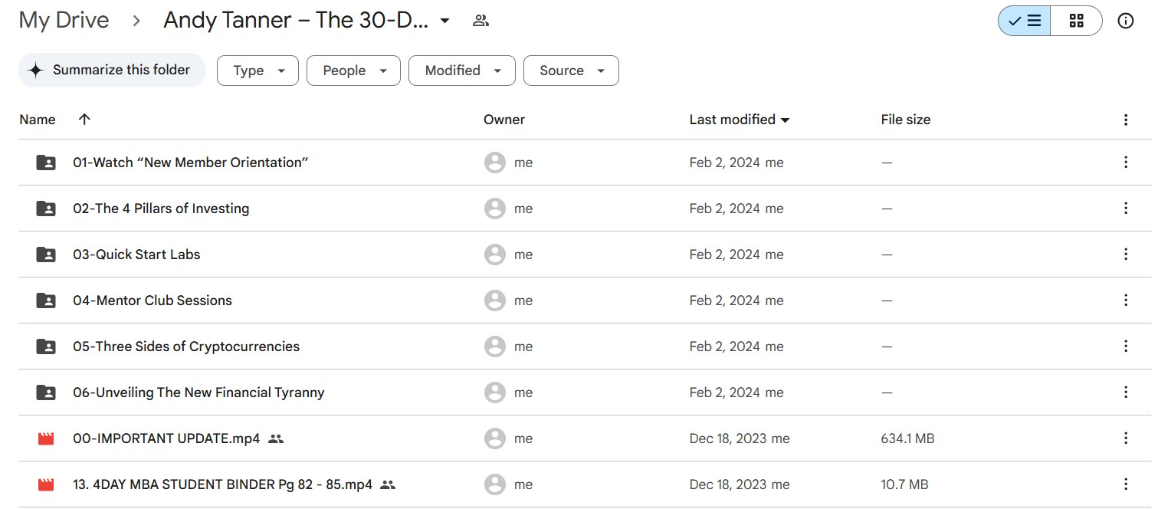Expand the Source filter dropdown

point(571,71)
